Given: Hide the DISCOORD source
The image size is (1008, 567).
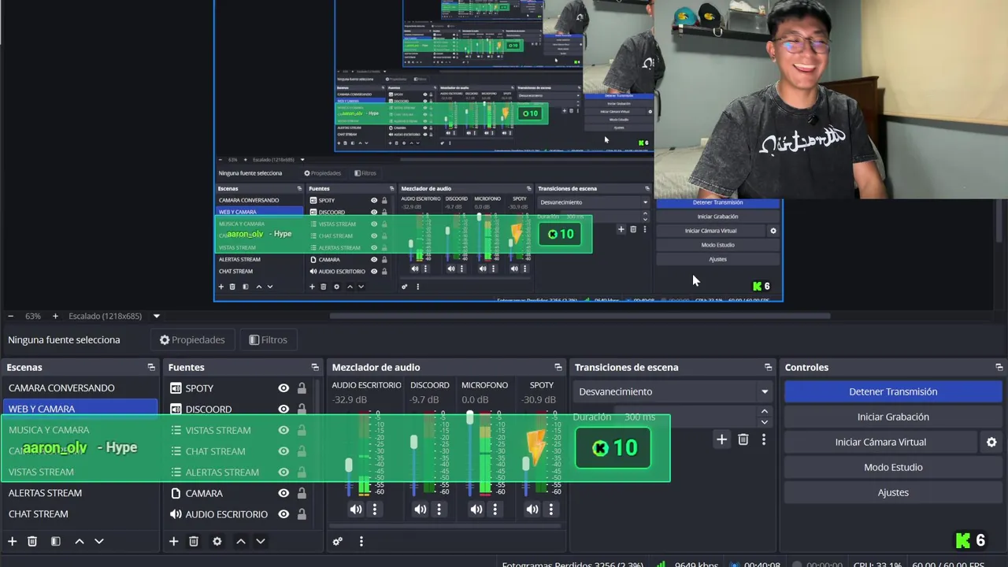Looking at the screenshot, I should pos(283,409).
